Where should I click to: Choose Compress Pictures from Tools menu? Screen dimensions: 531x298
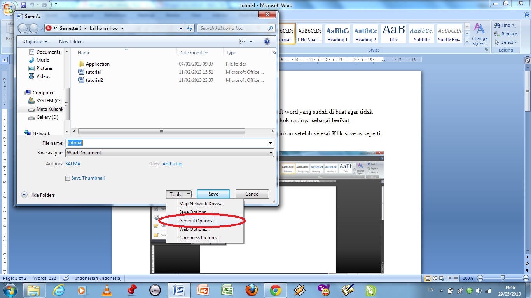pos(205,238)
